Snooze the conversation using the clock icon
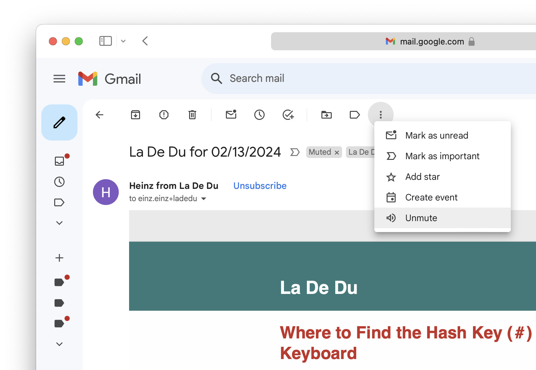Screen dimensions: 536x370 pos(259,115)
